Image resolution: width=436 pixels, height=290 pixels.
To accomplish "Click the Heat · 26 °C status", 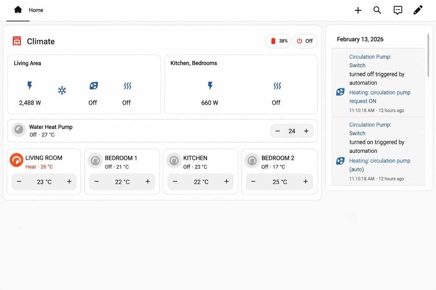I will tap(39, 167).
